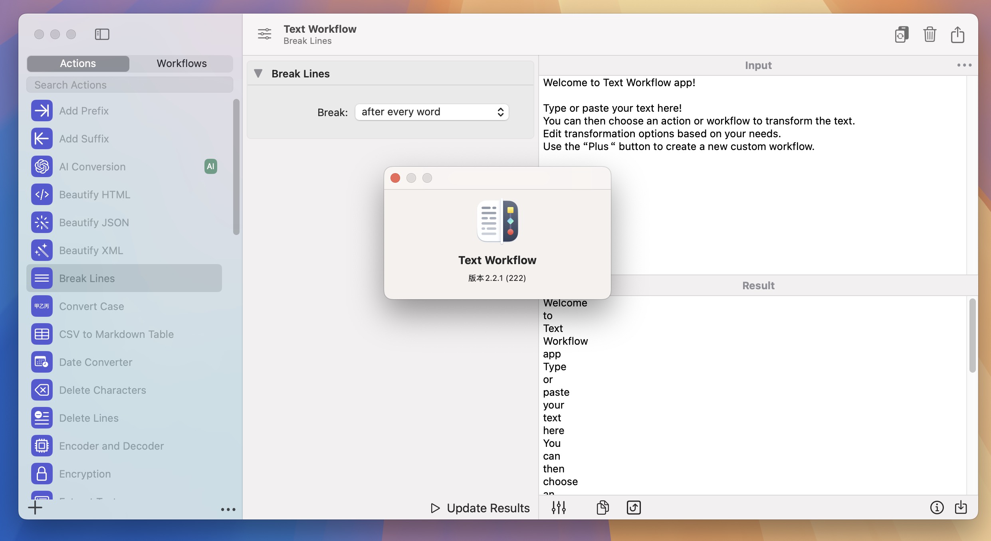The height and width of the screenshot is (541, 991).
Task: Click Update Results button
Action: coord(480,507)
